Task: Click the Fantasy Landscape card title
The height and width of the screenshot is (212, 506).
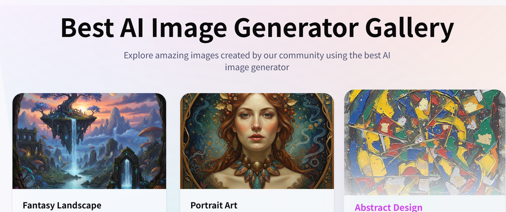Action: click(62, 205)
